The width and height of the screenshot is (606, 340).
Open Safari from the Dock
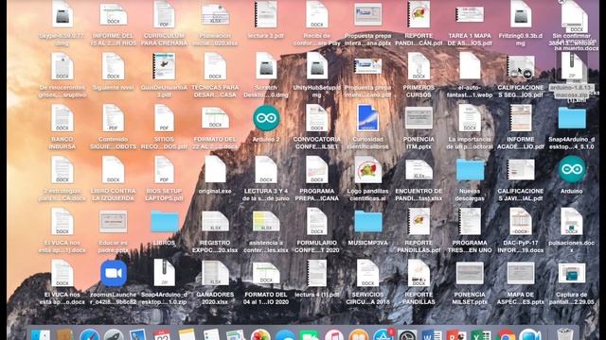pyautogui.click(x=90, y=335)
